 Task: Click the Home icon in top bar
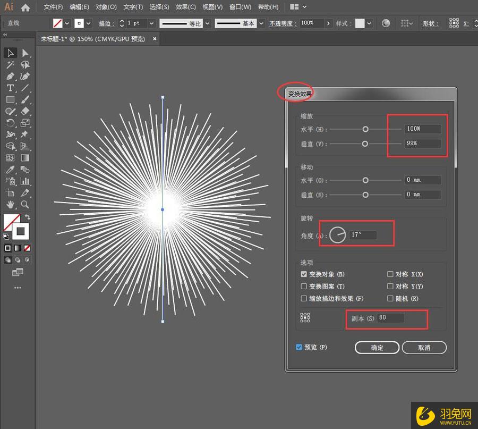click(x=25, y=7)
